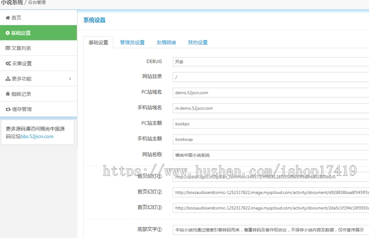Click the 小说系统 header title
The width and height of the screenshot is (369, 238).
(12, 3)
